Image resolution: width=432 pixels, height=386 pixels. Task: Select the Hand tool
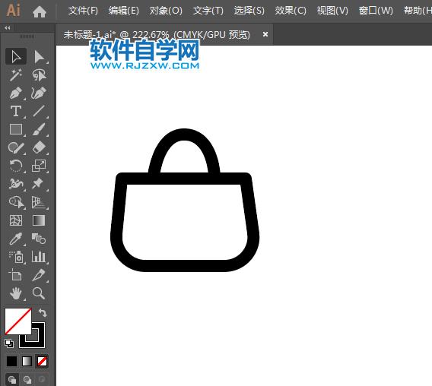[16, 293]
